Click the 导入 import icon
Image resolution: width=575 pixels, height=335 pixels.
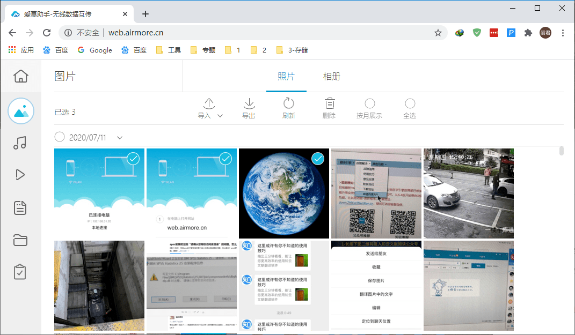tap(209, 103)
